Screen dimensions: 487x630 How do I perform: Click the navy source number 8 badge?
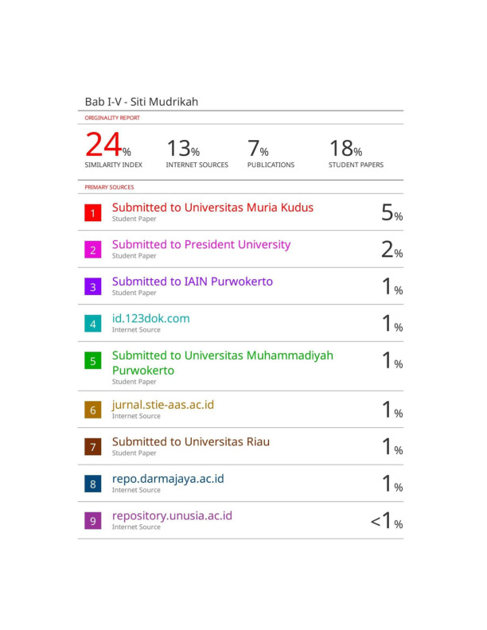(92, 484)
